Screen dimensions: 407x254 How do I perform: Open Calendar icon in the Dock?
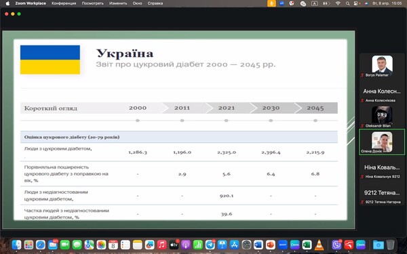click(x=113, y=245)
